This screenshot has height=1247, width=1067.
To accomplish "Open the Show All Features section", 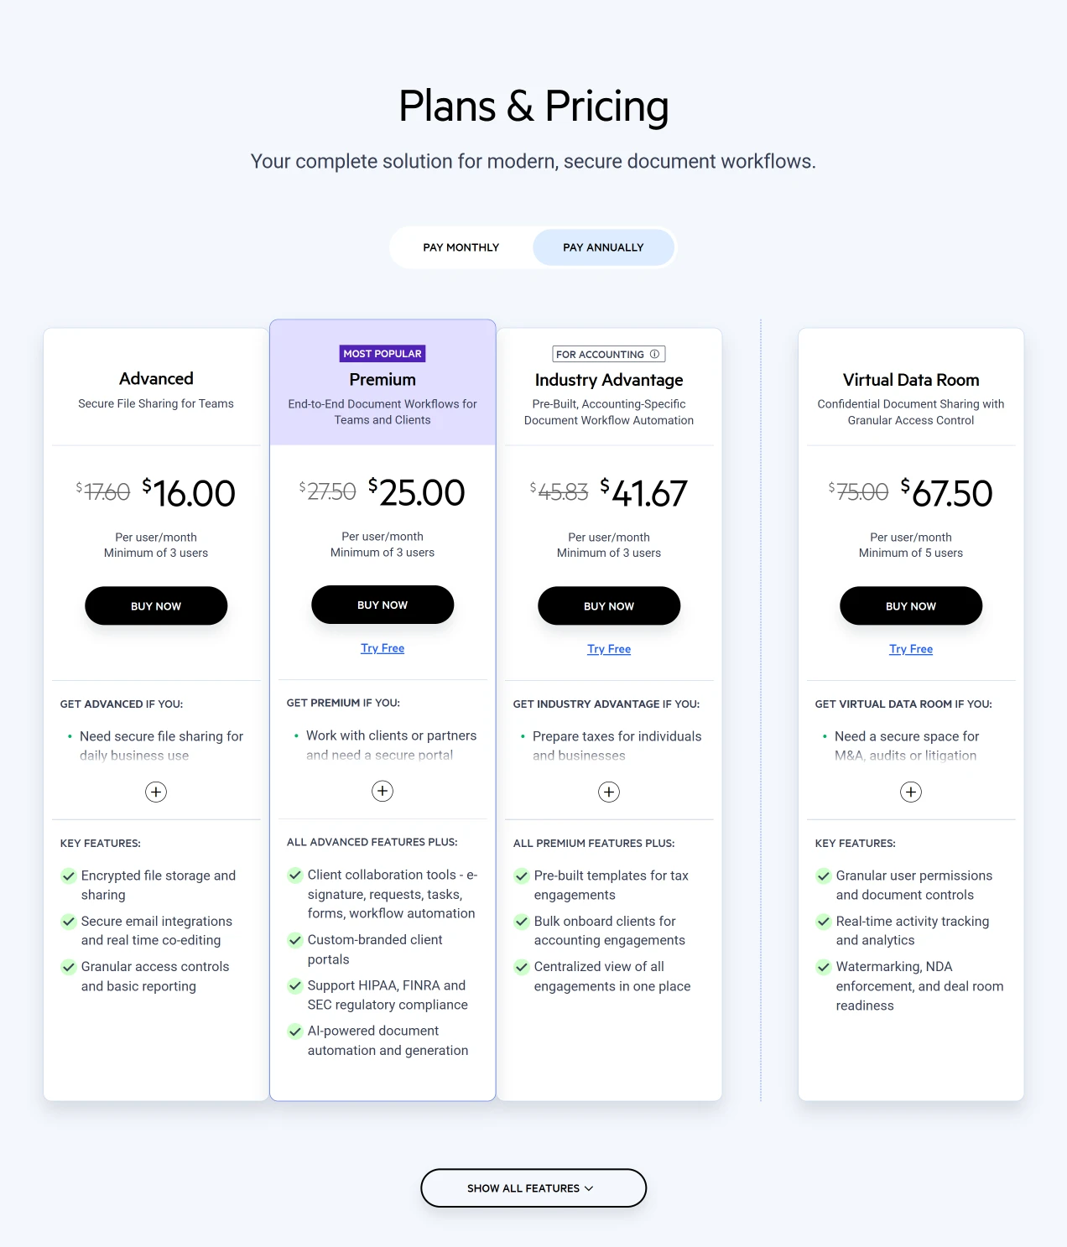I will [x=533, y=1188].
